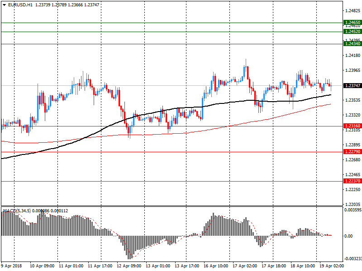Click the current price label 1.23747
362x271 pixels.
tap(352, 86)
